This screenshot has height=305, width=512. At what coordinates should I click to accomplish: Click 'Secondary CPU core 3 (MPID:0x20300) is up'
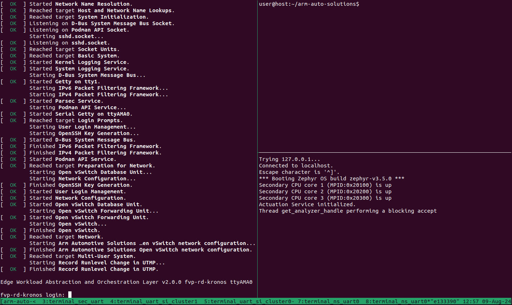coord(325,198)
